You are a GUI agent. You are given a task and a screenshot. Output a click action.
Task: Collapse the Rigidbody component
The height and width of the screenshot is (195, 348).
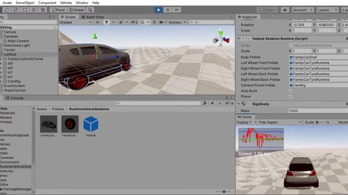tap(239, 104)
